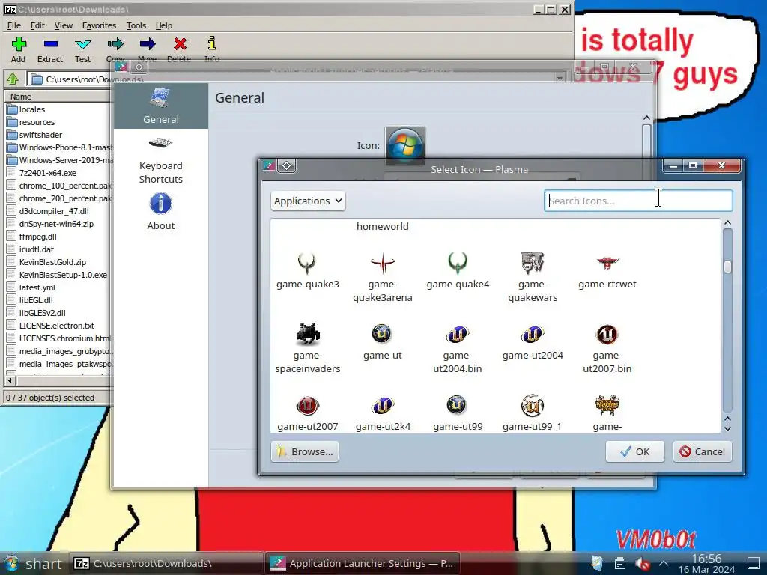Viewport: 767px width, 575px height.
Task: Click the shart start menu button
Action: pyautogui.click(x=32, y=563)
